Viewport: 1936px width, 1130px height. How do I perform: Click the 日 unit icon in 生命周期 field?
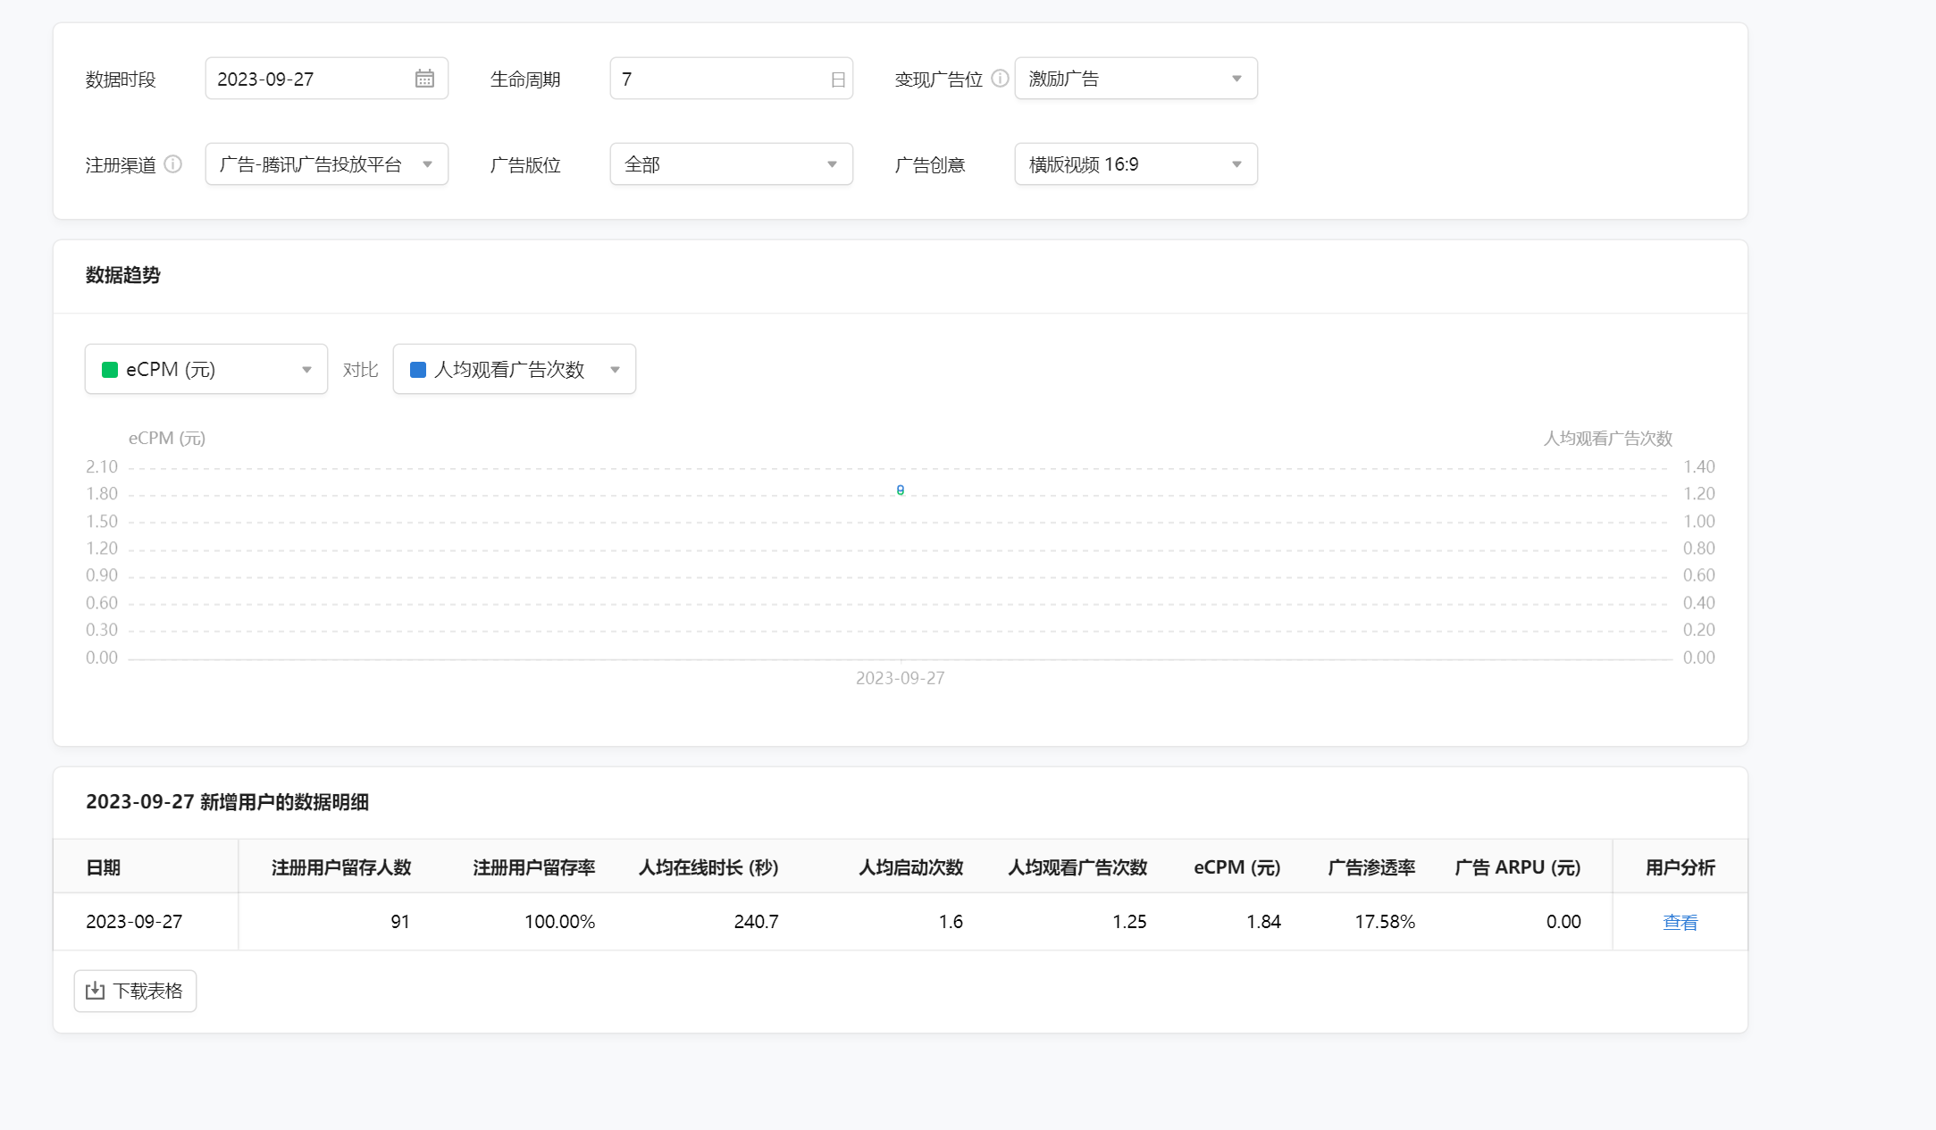(x=837, y=80)
